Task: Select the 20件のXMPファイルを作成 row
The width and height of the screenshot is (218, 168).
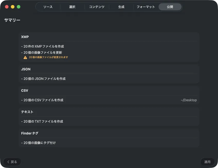Action: (x=43, y=46)
